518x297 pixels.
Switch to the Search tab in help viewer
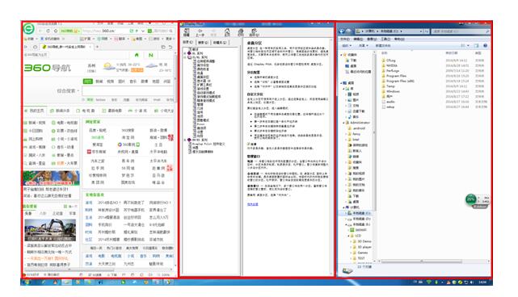tap(203, 42)
